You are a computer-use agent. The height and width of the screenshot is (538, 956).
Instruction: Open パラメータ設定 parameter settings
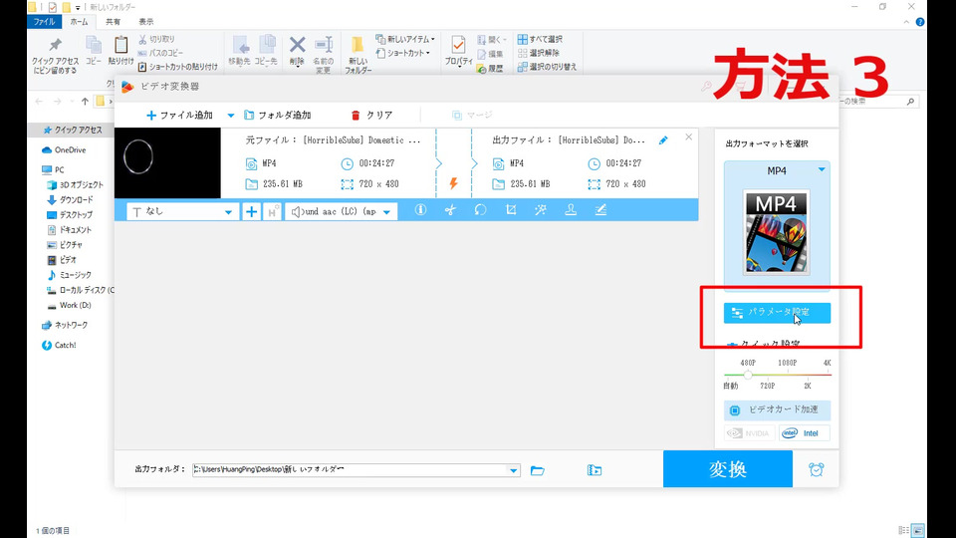[x=778, y=312]
